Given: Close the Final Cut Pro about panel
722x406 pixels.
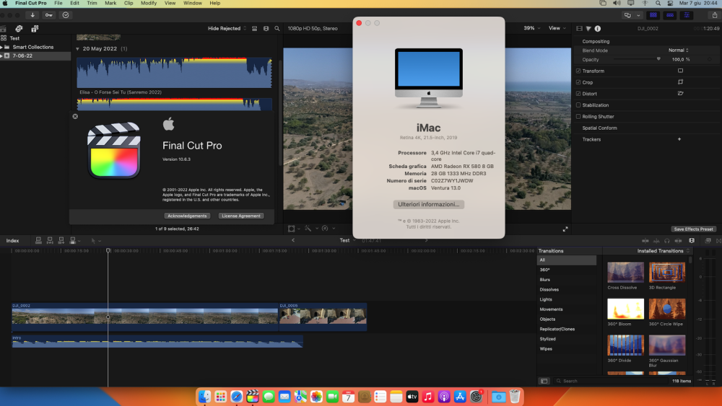Looking at the screenshot, I should pyautogui.click(x=75, y=116).
